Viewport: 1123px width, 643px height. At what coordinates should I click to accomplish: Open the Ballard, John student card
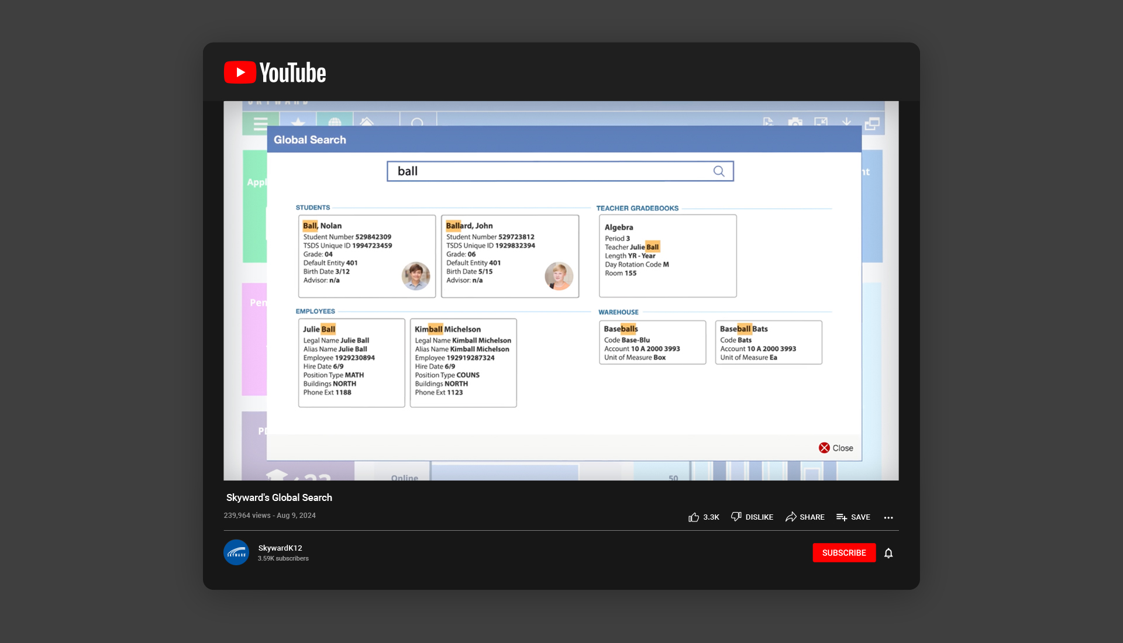510,256
